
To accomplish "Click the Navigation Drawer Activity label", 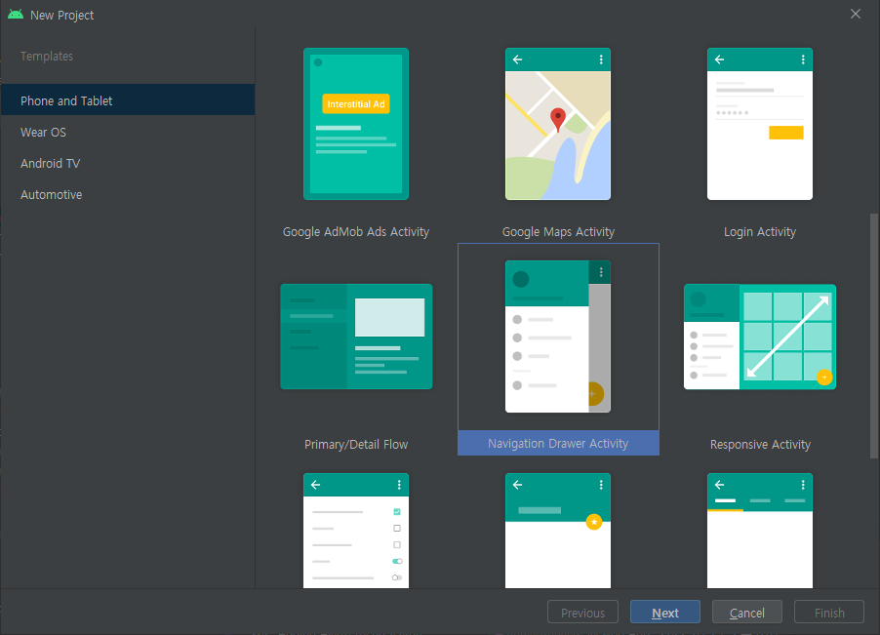I will (x=558, y=443).
